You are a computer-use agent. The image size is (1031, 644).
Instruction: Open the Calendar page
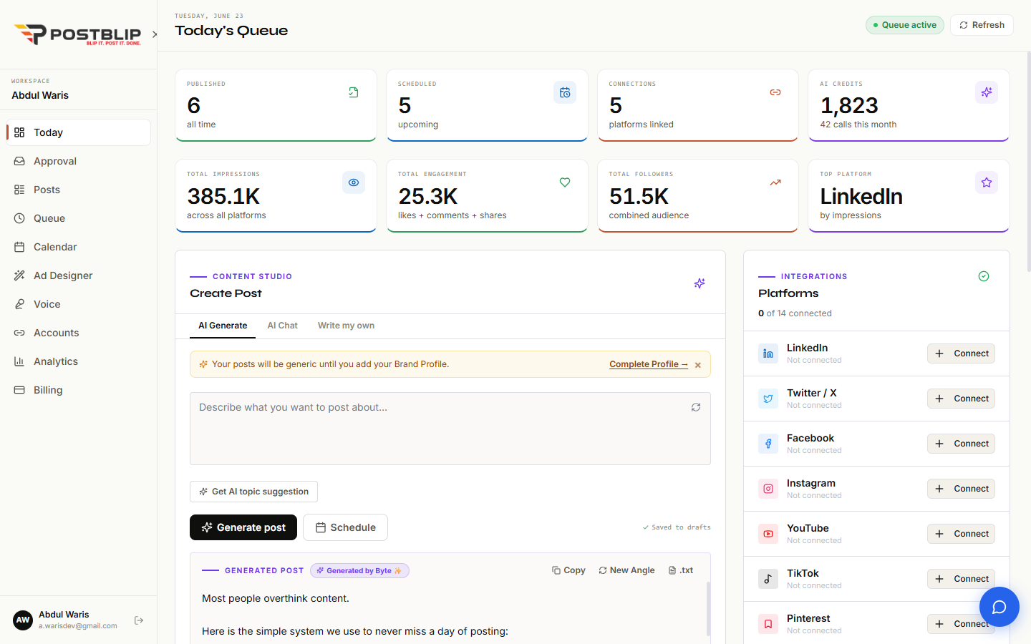point(79,247)
